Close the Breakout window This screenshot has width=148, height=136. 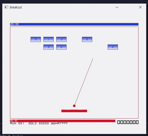tap(140, 7)
